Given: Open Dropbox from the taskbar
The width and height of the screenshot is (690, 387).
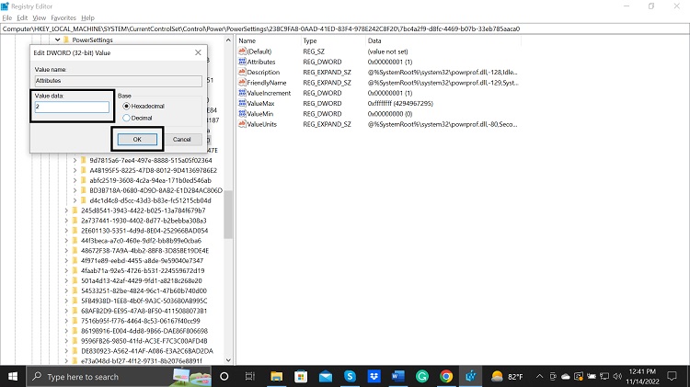Looking at the screenshot, I should coord(373,376).
